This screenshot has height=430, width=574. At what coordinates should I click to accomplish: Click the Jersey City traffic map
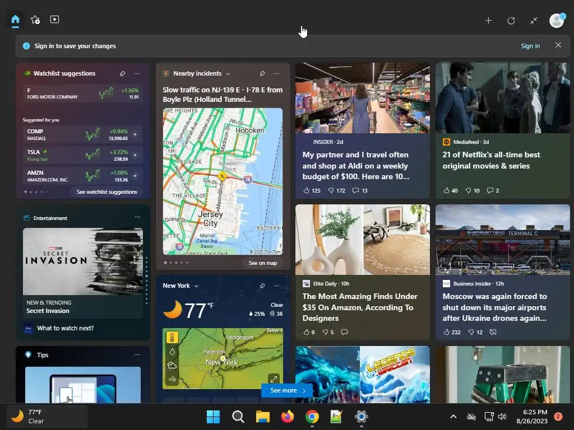pyautogui.click(x=223, y=181)
